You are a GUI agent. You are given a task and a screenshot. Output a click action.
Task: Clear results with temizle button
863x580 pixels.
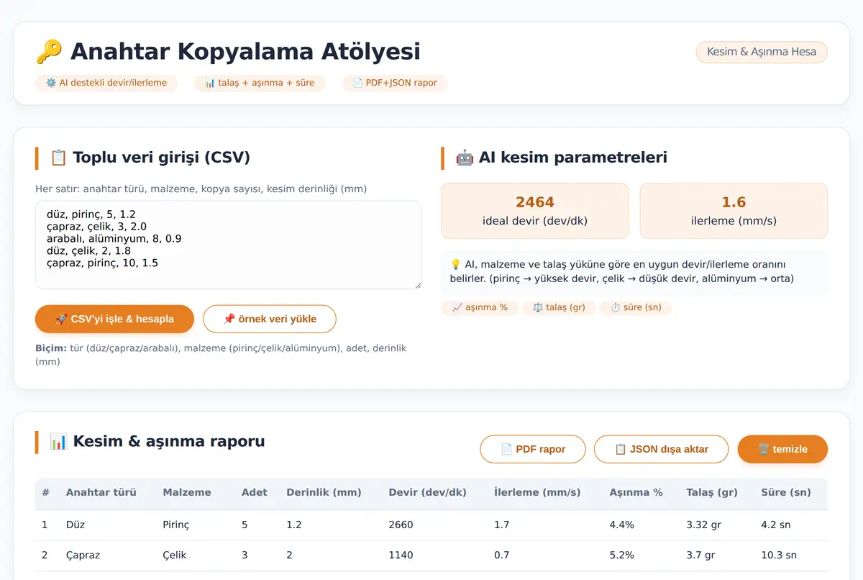click(782, 449)
